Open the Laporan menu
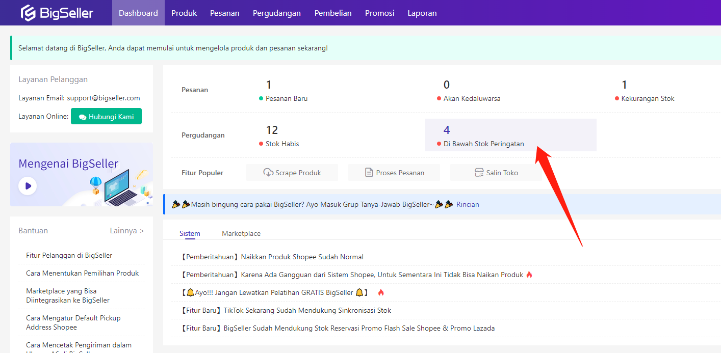This screenshot has width=721, height=353. (x=422, y=13)
